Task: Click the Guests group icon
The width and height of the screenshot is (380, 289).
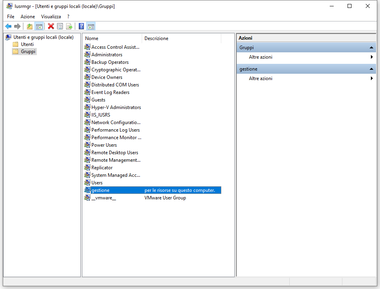Action: [87, 100]
